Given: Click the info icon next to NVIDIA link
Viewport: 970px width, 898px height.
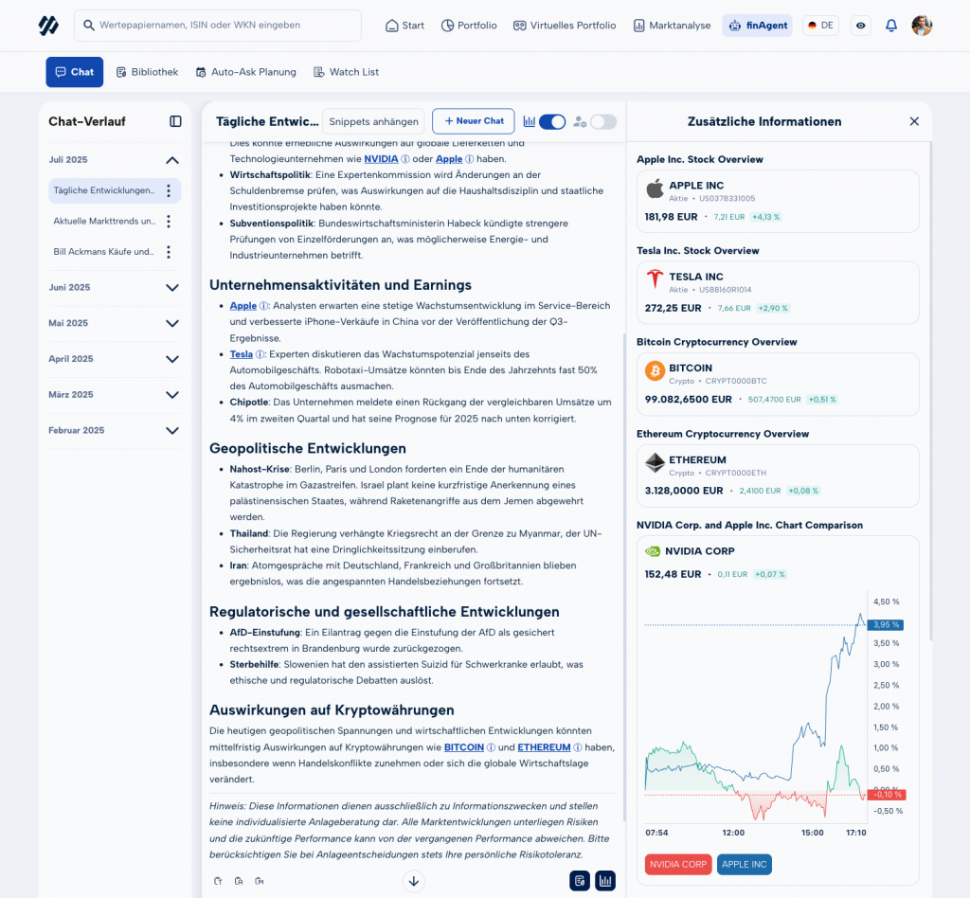Looking at the screenshot, I should click(x=405, y=159).
